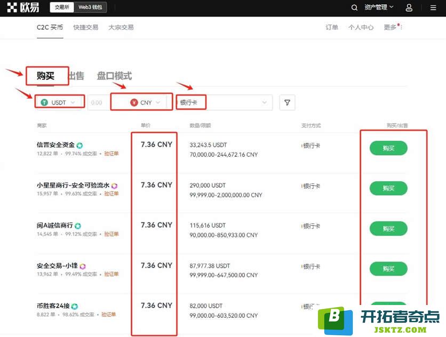Click the 87,977.38 USDT quantity

coord(210,266)
